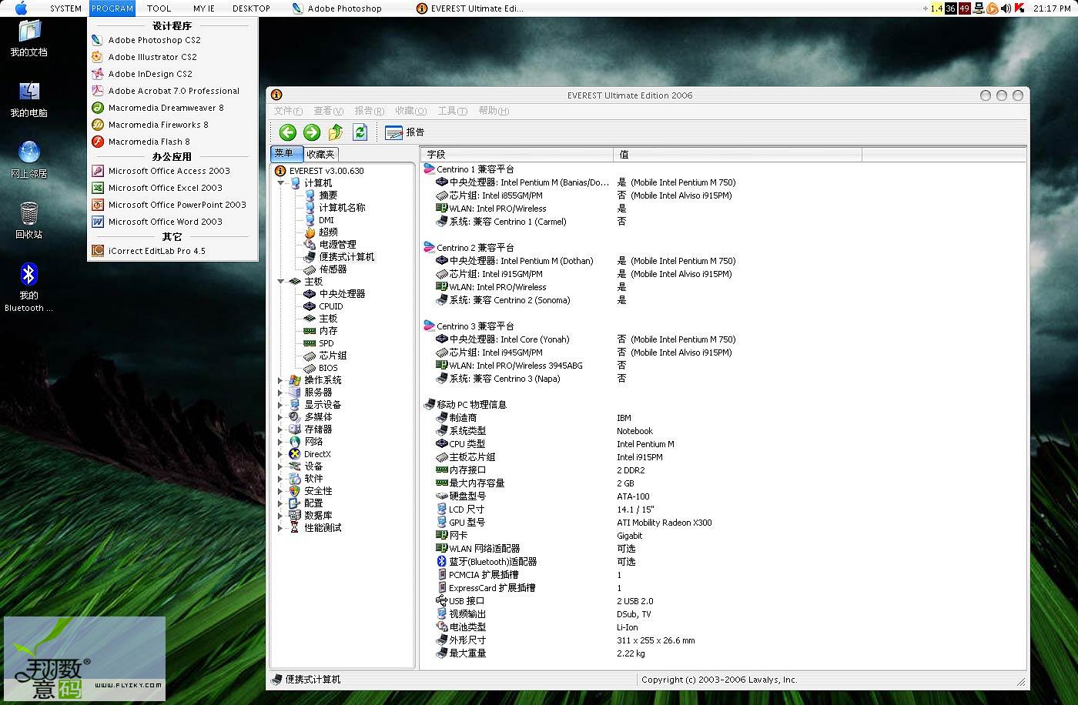
Task: Click the Refresh toolbar icon
Action: tap(360, 132)
